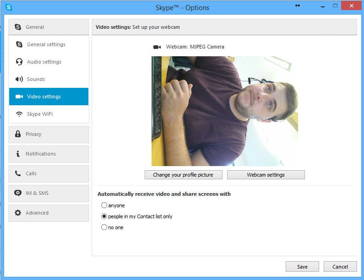Click the Skype icon beside General
Image resolution: width=364 pixels, height=280 pixels.
[x=18, y=27]
